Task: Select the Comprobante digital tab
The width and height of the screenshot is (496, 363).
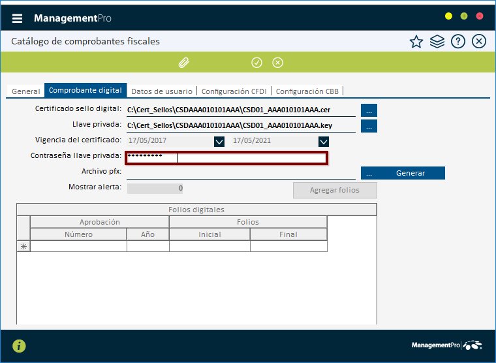Action: (85, 90)
